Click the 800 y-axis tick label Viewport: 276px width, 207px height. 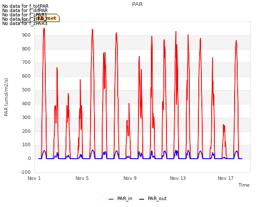click(x=26, y=49)
